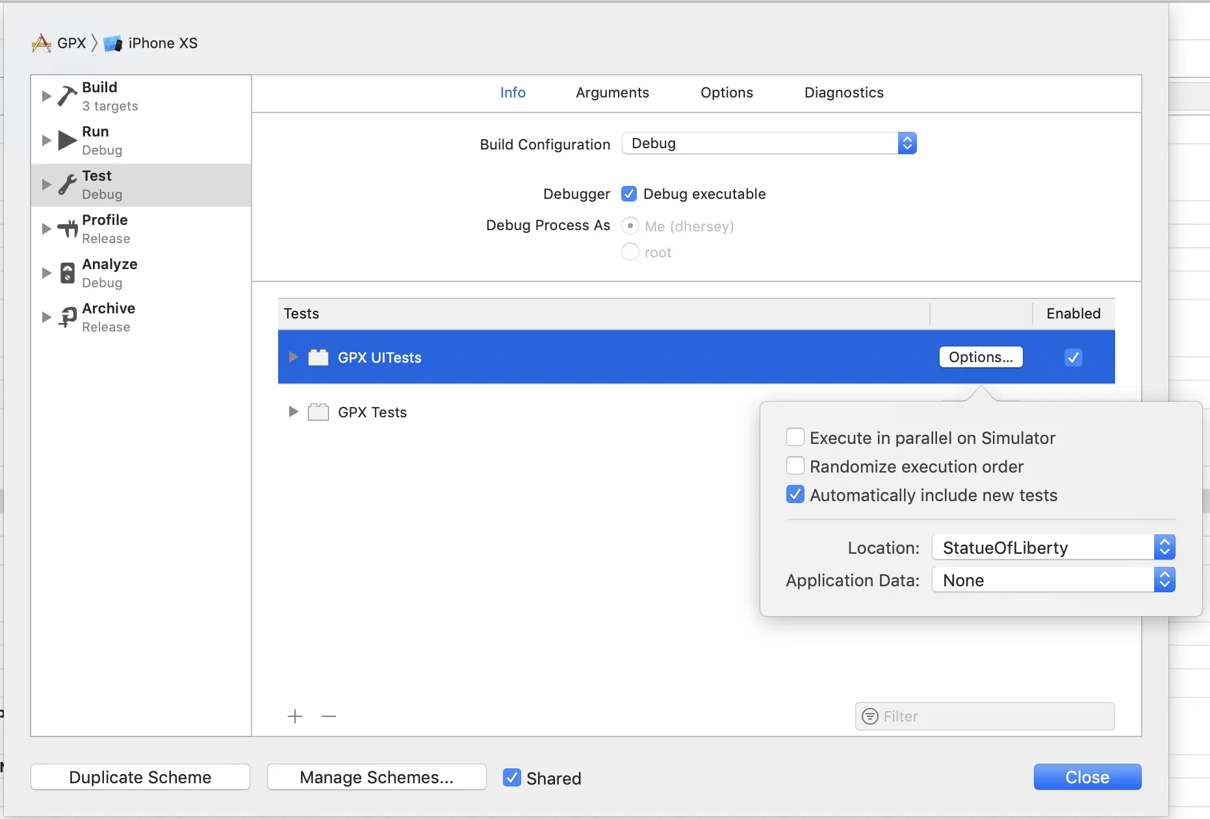This screenshot has height=819, width=1210.
Task: Click the minus button to remove test
Action: click(329, 716)
